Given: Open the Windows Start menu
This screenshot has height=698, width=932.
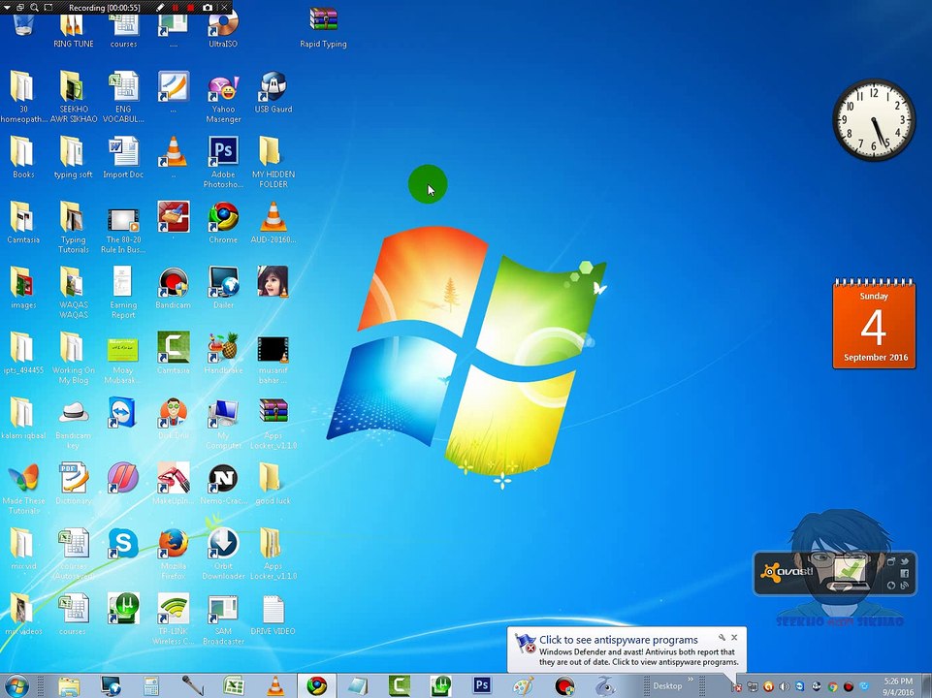Looking at the screenshot, I should [17, 685].
